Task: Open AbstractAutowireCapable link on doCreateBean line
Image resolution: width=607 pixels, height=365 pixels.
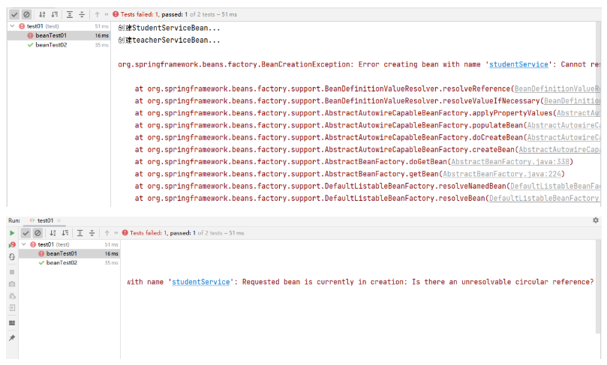Action: (x=563, y=137)
